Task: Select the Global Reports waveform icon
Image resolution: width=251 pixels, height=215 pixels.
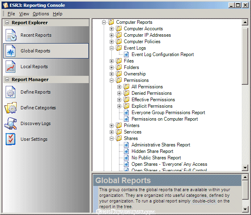Action: coord(10,51)
